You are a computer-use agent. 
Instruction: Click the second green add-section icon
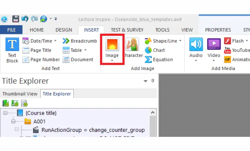15,103
